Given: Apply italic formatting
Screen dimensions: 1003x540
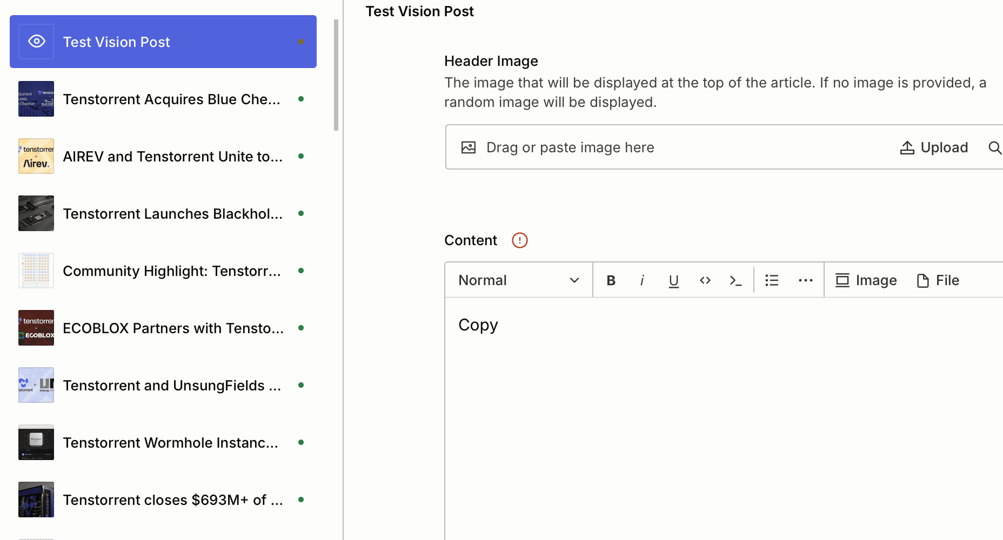Looking at the screenshot, I should (x=642, y=280).
